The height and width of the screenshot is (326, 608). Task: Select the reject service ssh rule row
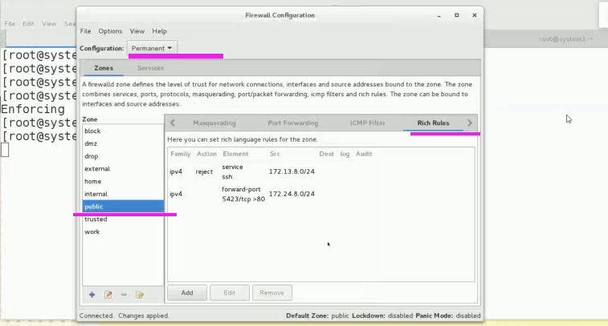pos(320,171)
